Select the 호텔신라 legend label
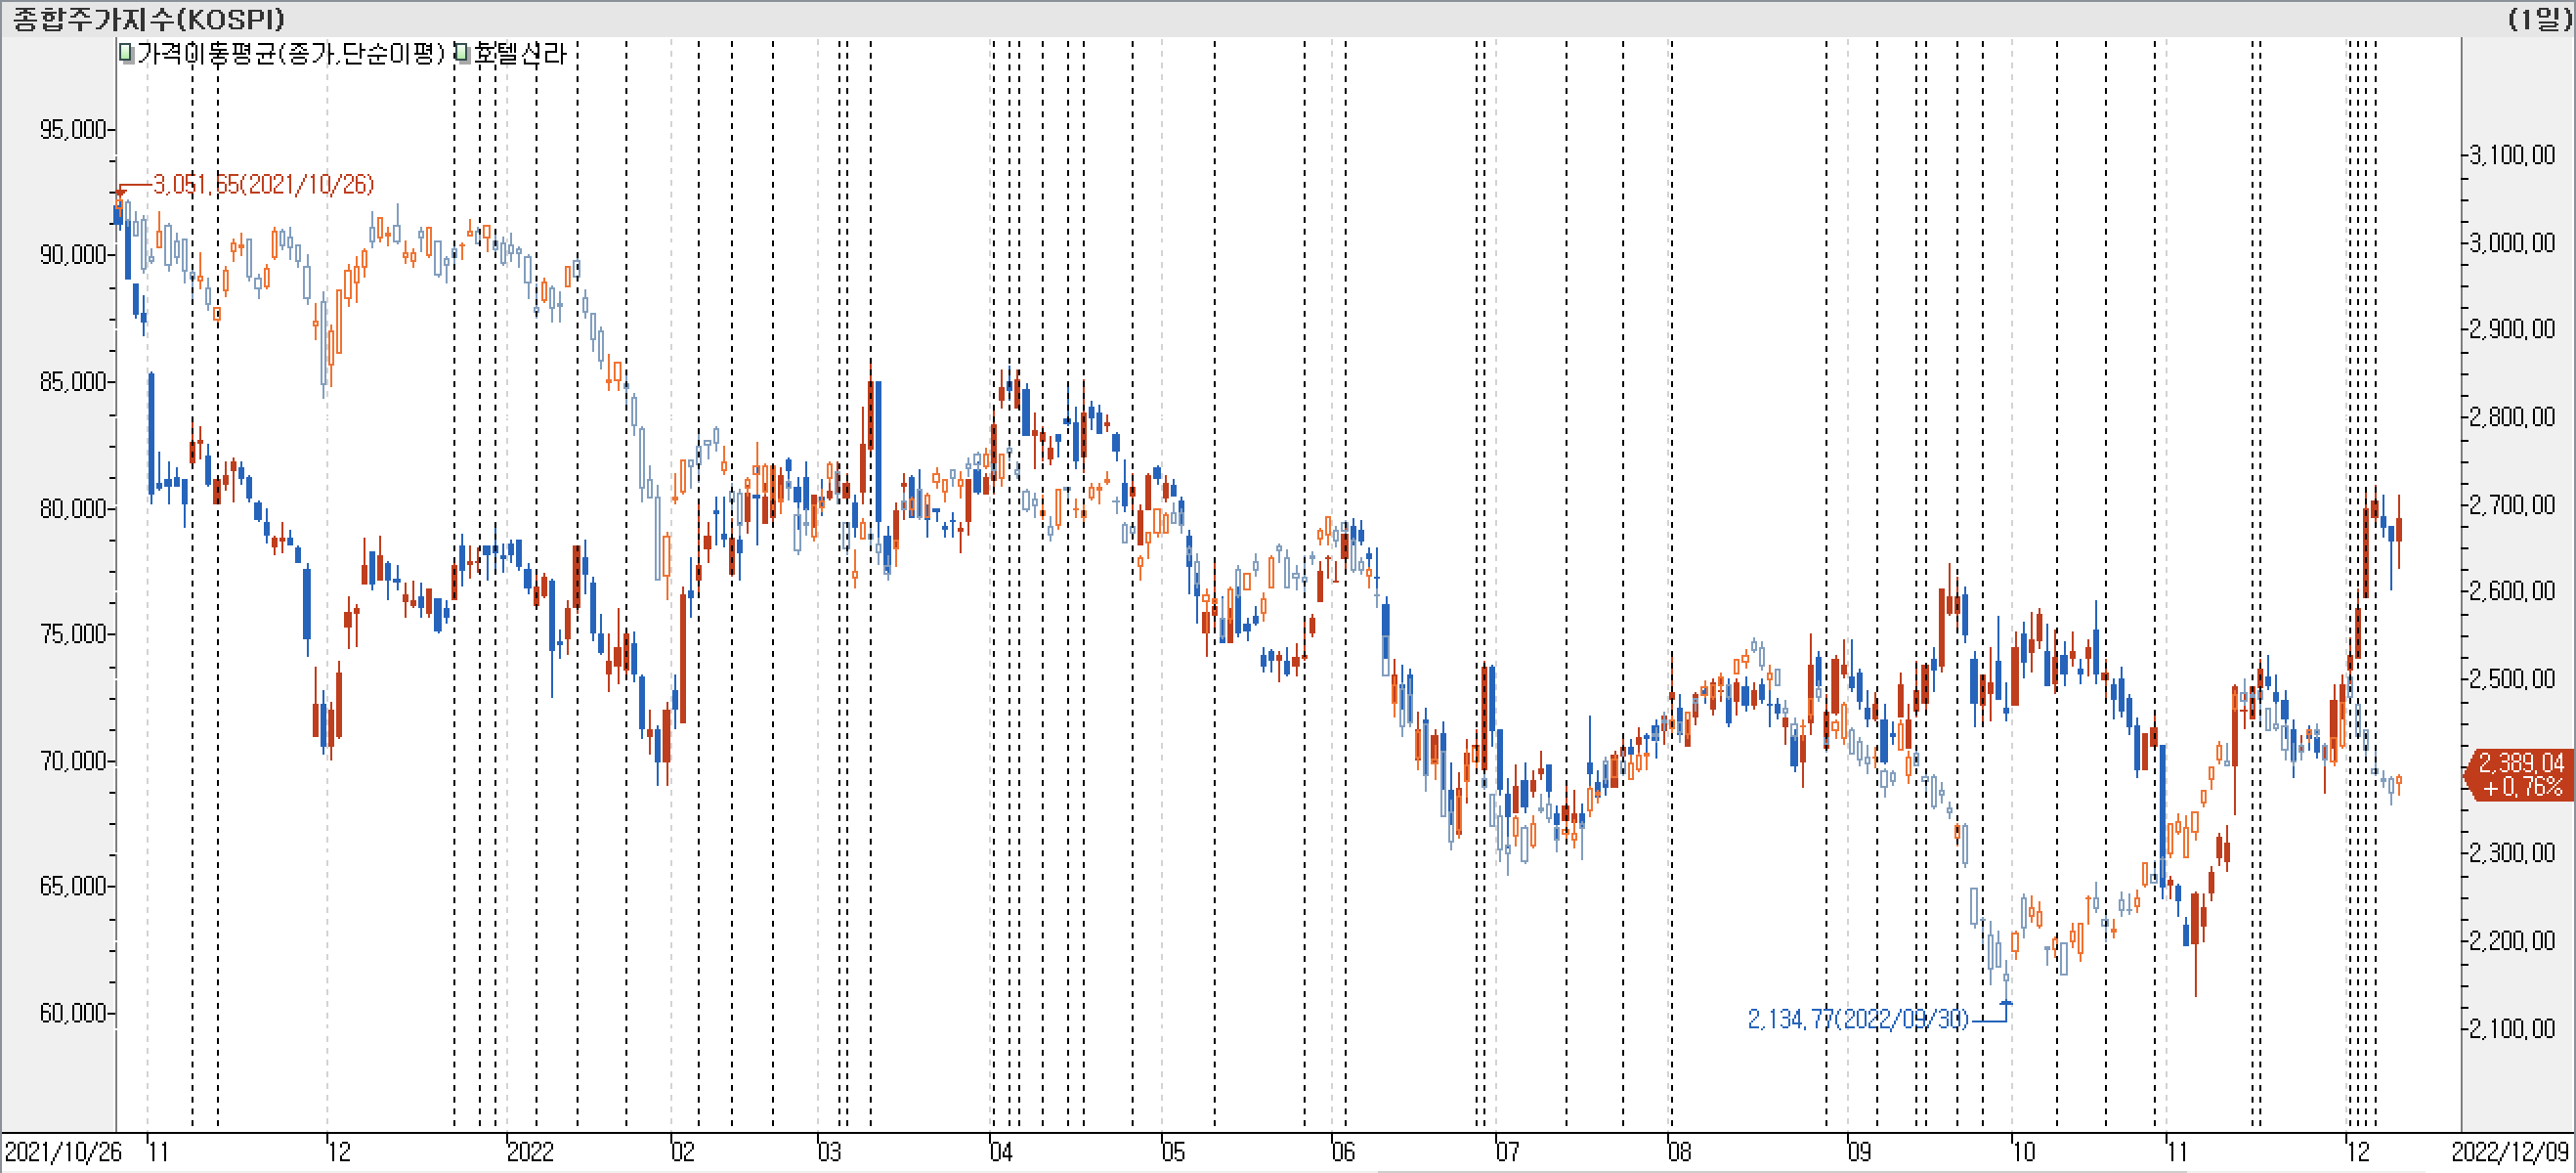Image resolution: width=2576 pixels, height=1173 pixels. [x=519, y=53]
